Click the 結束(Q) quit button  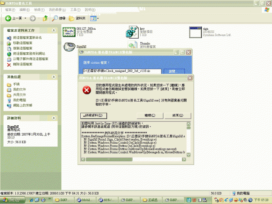click(x=178, y=116)
